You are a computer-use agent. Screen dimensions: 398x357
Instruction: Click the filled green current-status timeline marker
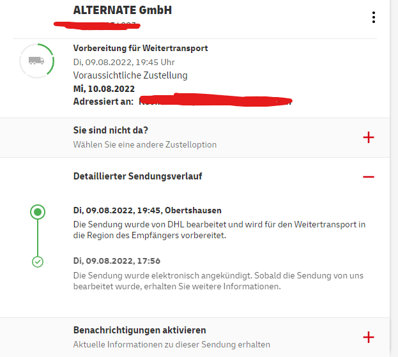point(38,212)
